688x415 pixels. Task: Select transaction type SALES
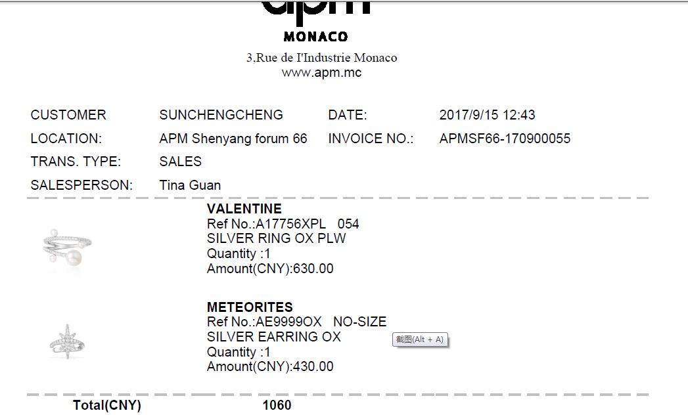tap(180, 162)
